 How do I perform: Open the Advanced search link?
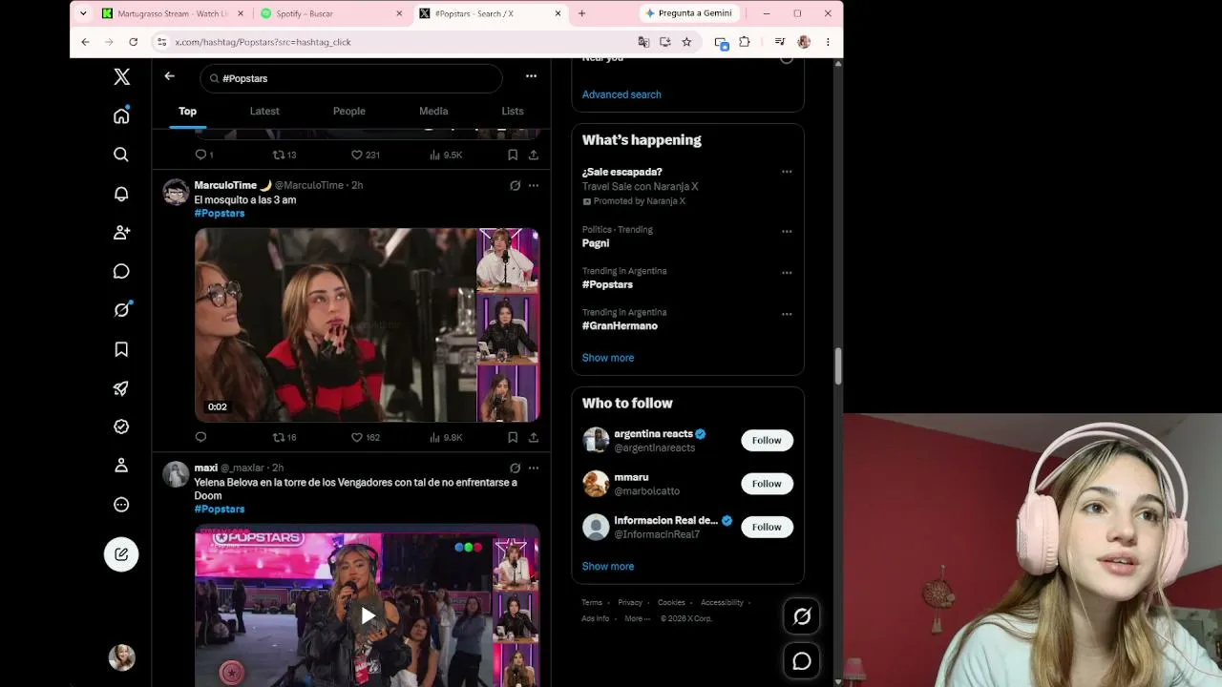coord(622,94)
